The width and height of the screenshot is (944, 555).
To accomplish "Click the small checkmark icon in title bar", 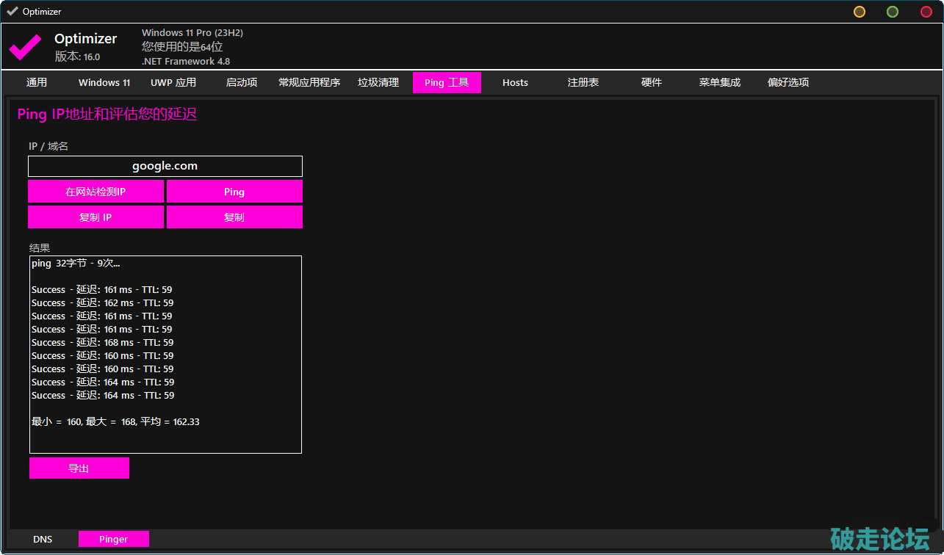I will (12, 11).
